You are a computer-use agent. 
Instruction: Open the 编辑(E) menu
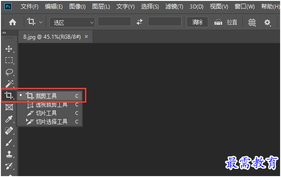(54, 7)
